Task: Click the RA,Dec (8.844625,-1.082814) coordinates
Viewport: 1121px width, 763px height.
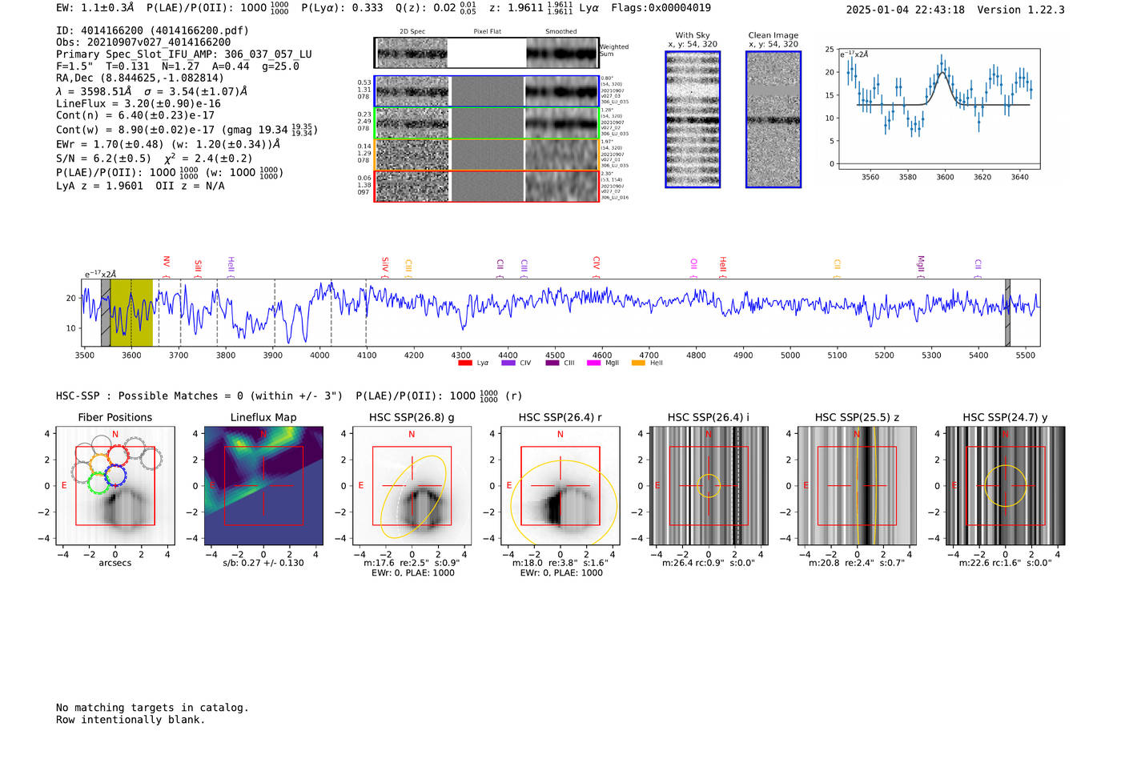Action: [x=140, y=78]
